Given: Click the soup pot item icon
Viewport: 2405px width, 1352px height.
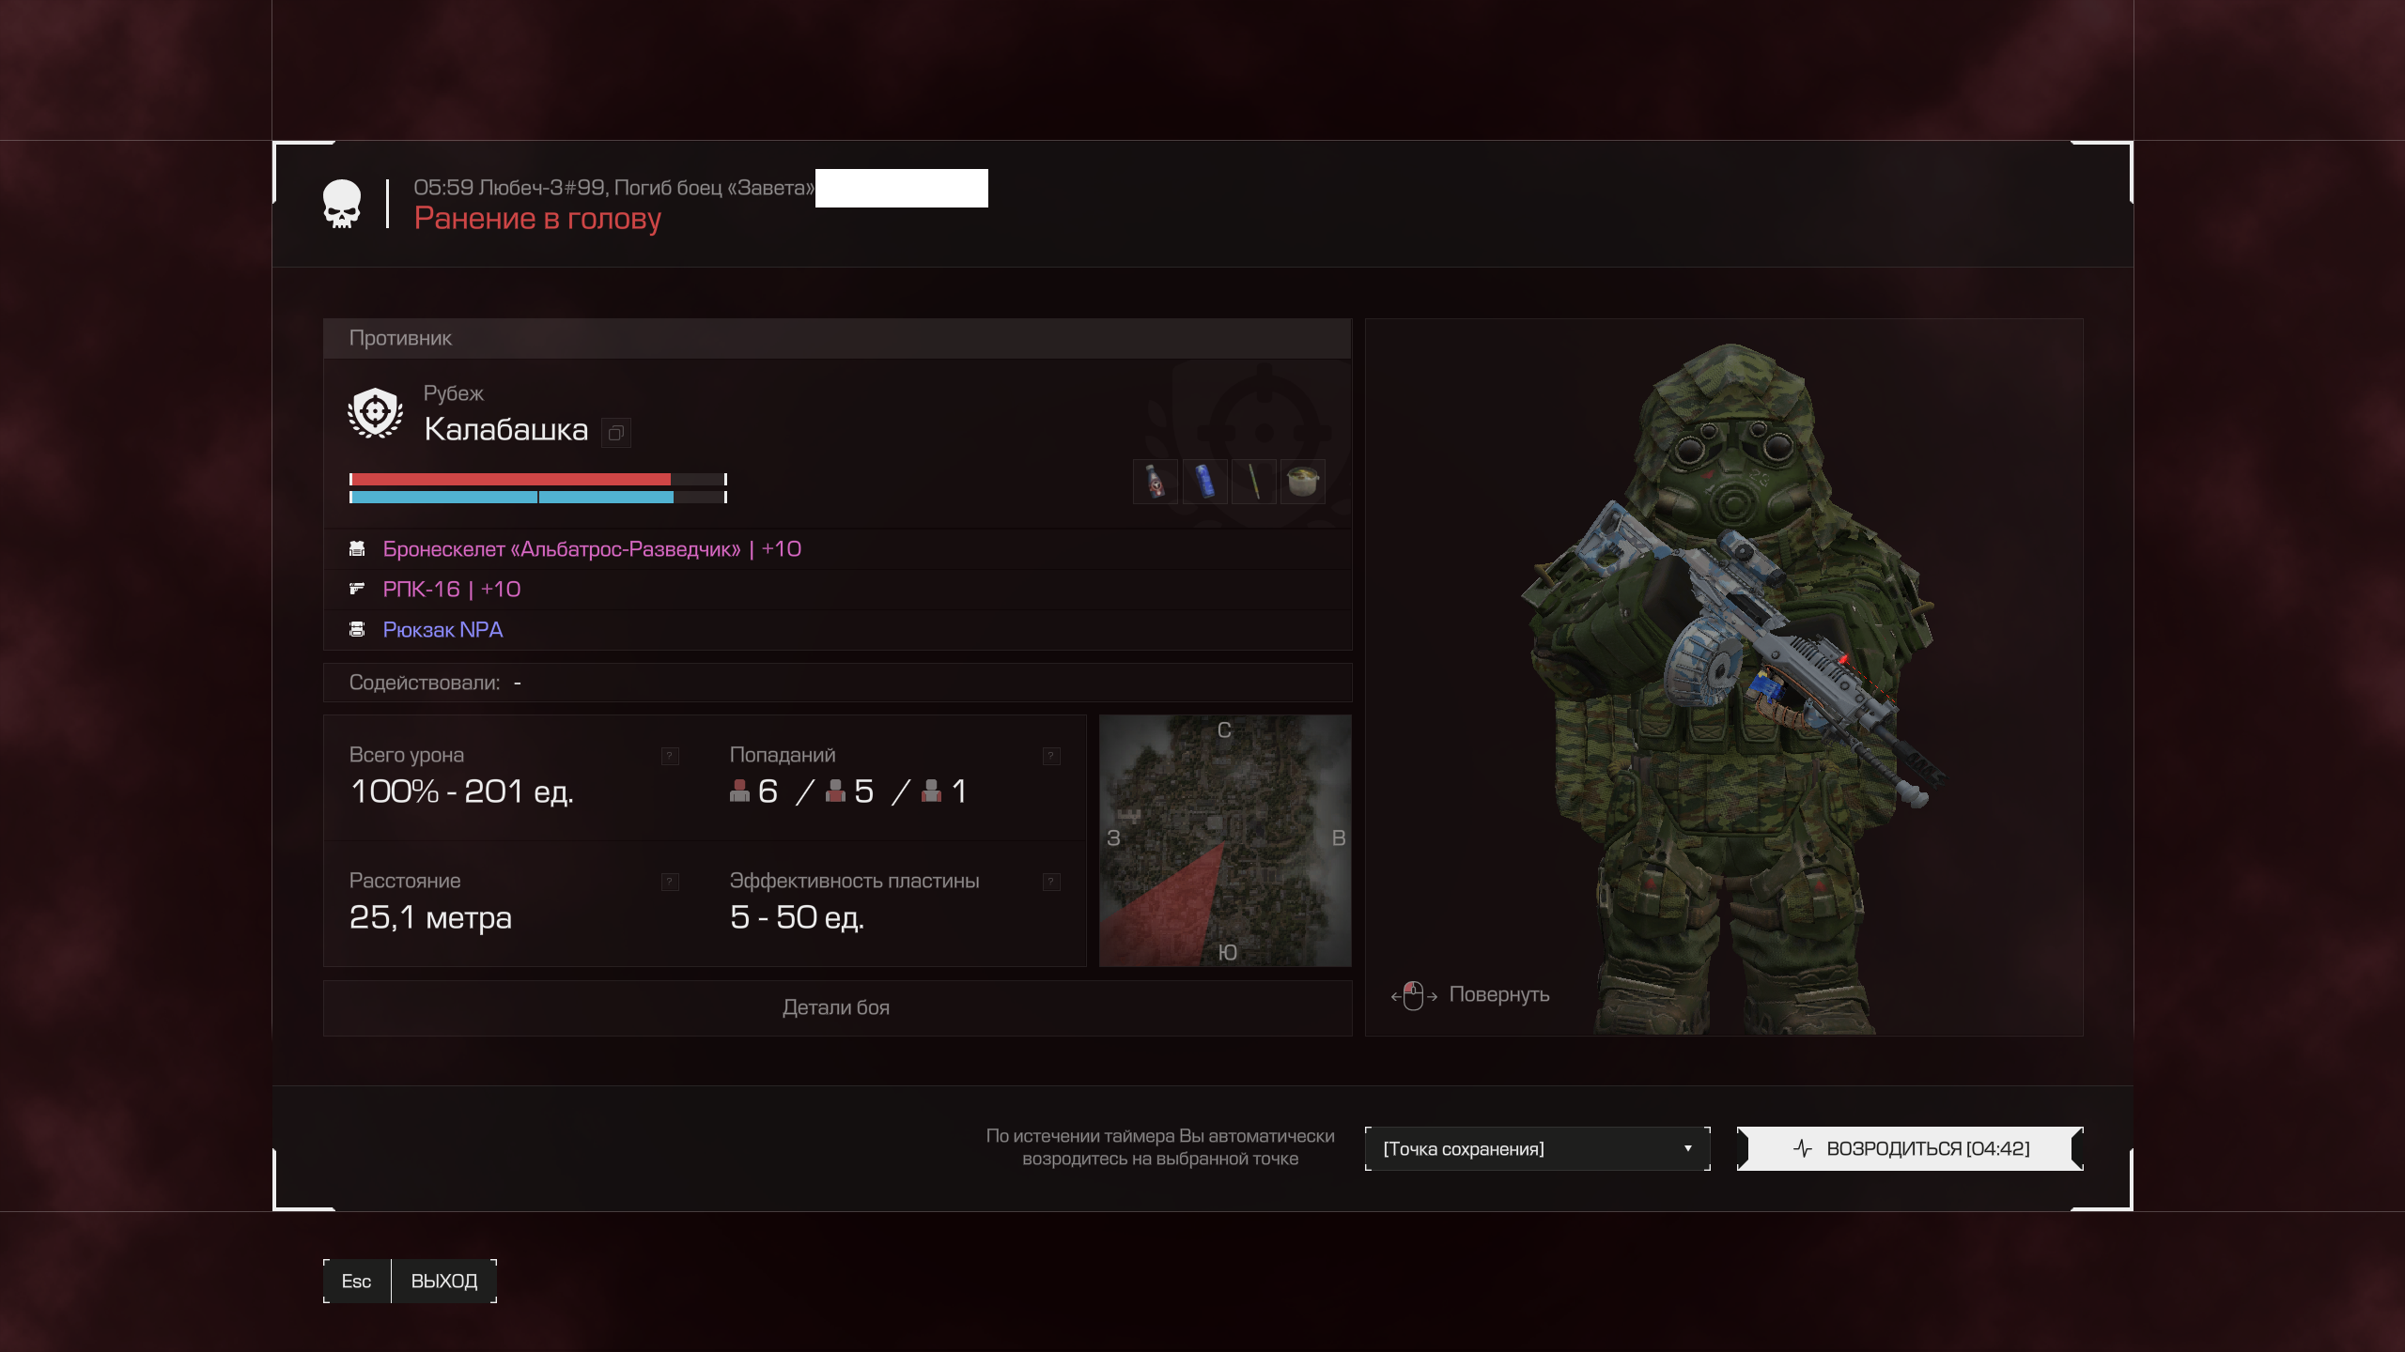Looking at the screenshot, I should [1302, 482].
